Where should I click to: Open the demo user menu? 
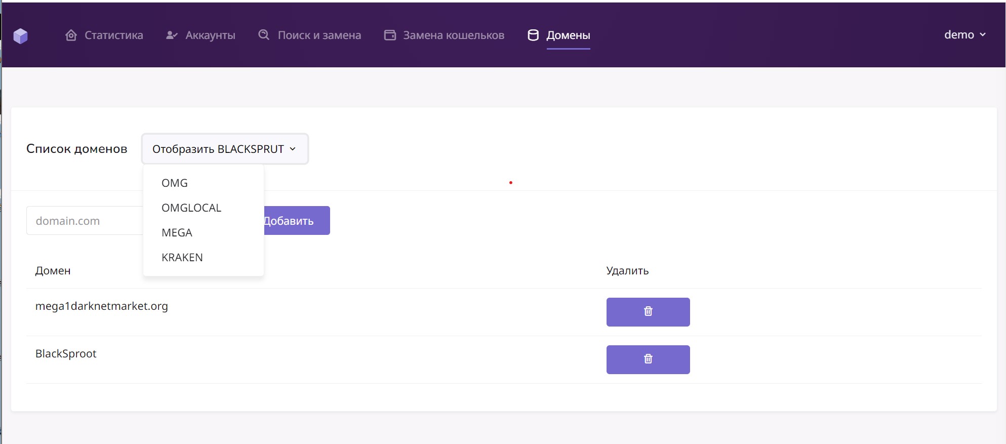coord(964,35)
